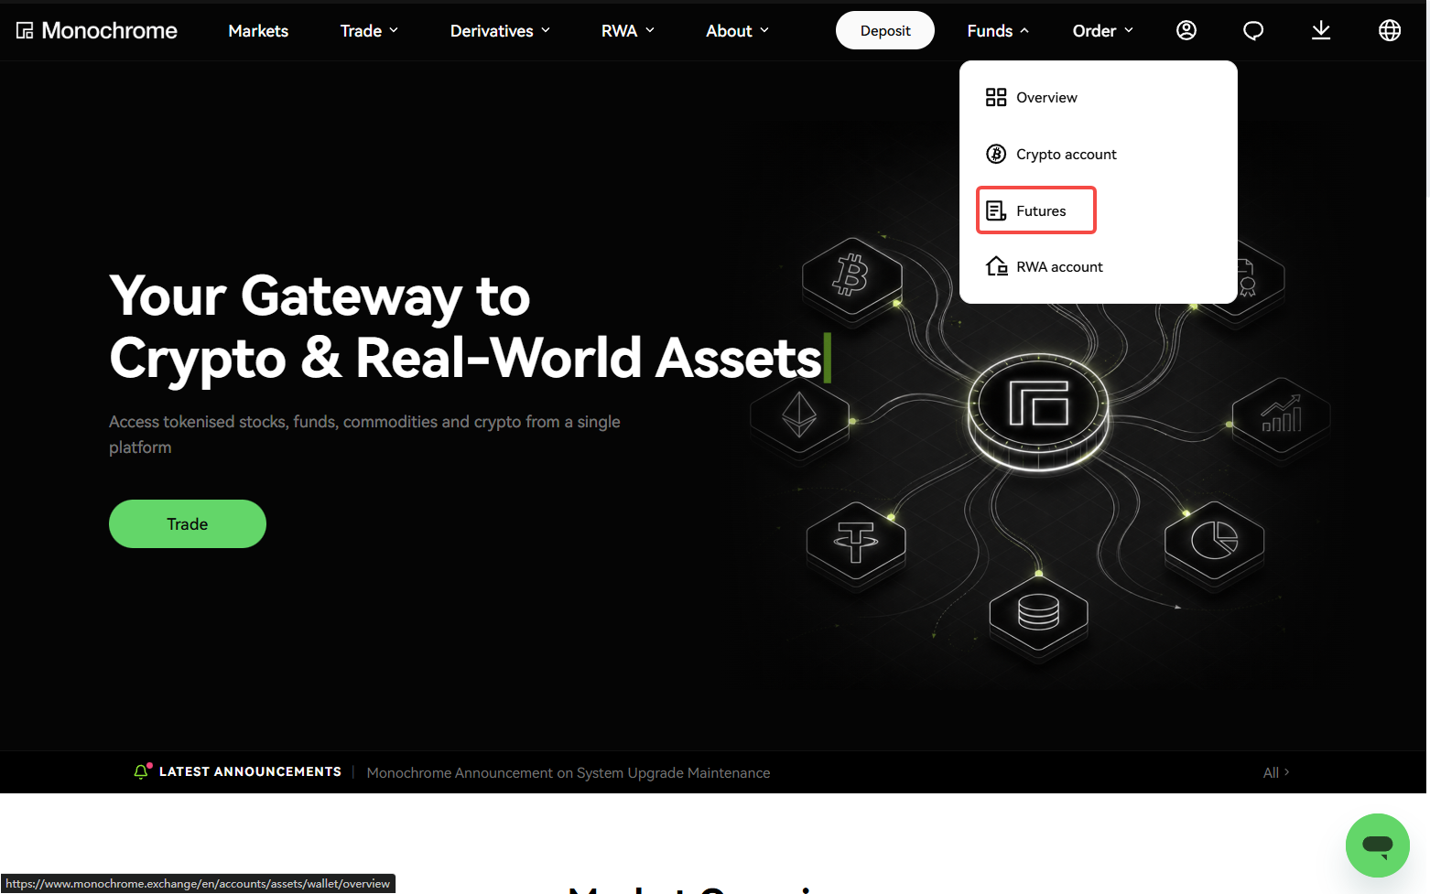Click the Monochrome brand name text
Screen dimensions: 1430x894
tap(110, 30)
